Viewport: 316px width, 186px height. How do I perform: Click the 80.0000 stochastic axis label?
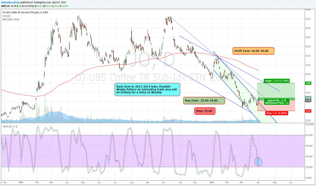[309, 135]
